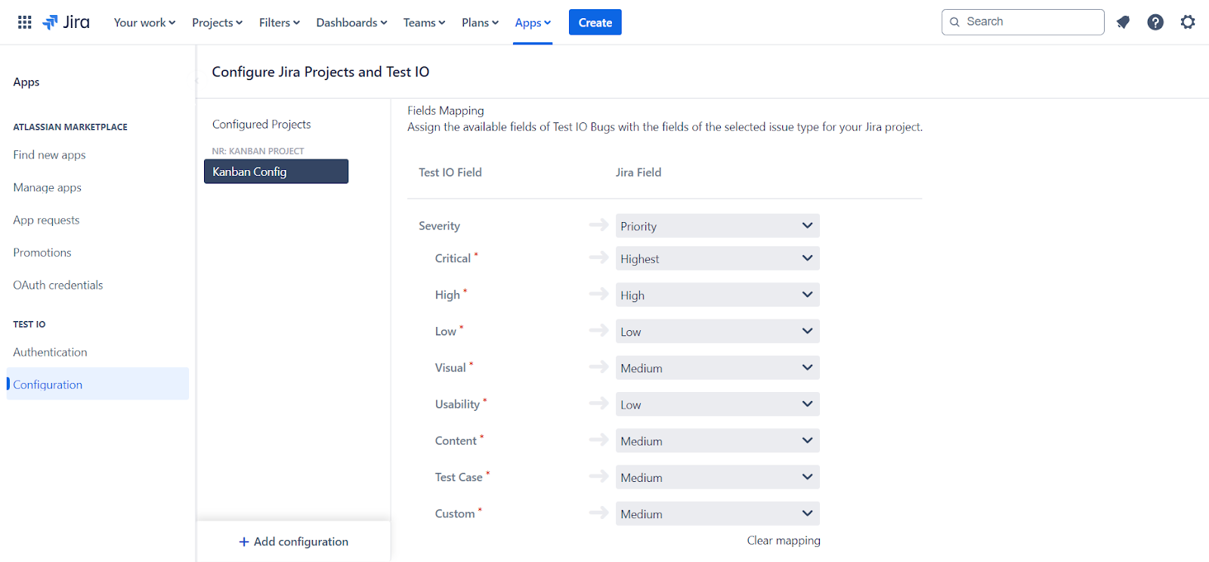Click the Configured Projects heading
The image size is (1209, 562).
tap(261, 124)
